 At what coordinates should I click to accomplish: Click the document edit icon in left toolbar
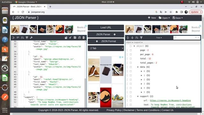pyautogui.click(x=84, y=38)
